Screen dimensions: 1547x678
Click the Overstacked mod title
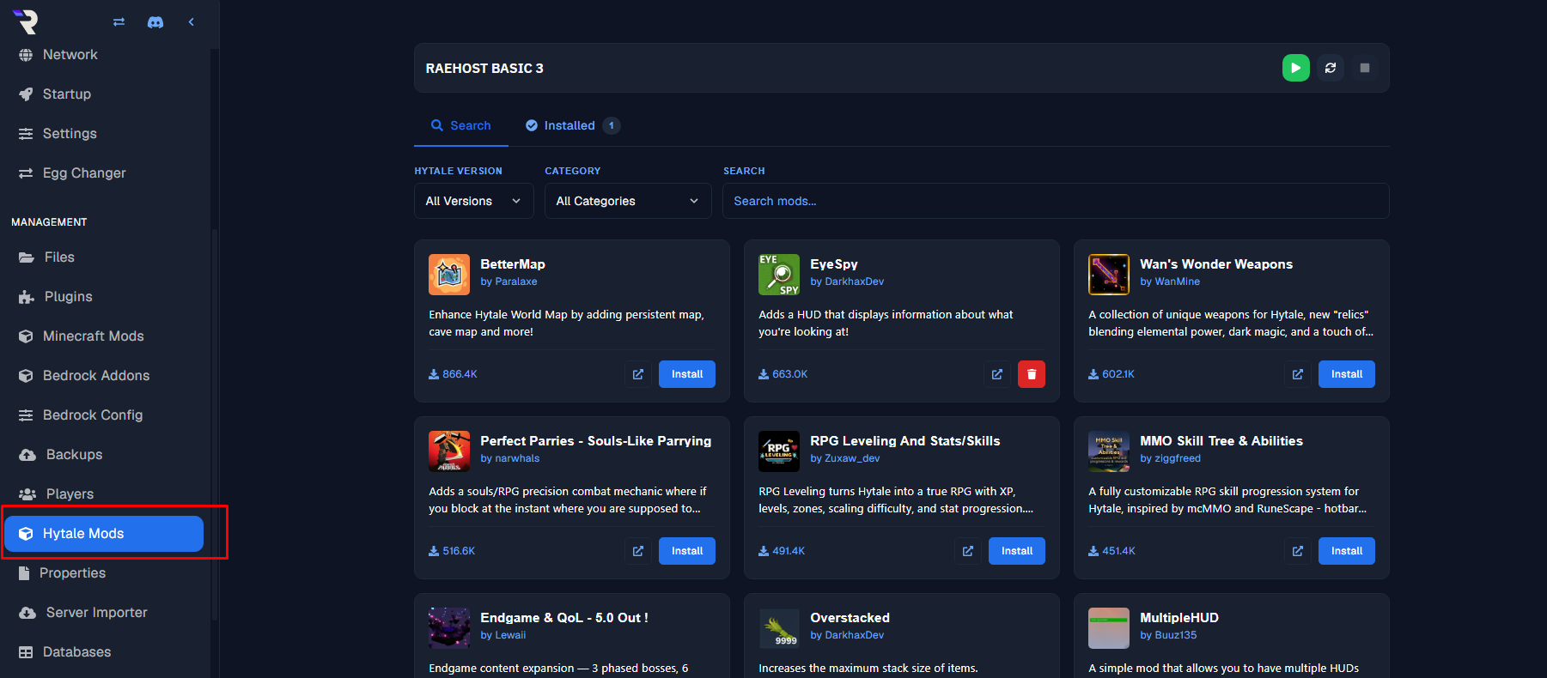tap(850, 618)
